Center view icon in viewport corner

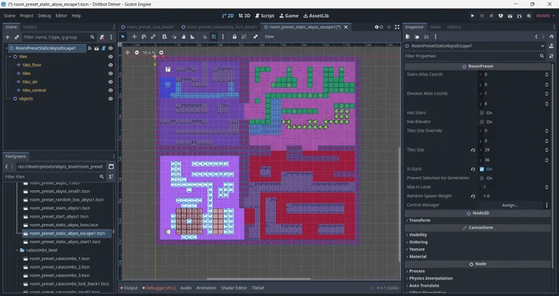click(127, 52)
